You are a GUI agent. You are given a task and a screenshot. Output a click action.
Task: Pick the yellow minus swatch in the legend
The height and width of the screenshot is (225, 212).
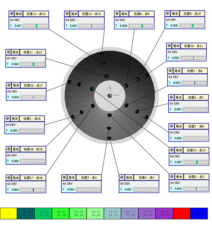[9, 213]
